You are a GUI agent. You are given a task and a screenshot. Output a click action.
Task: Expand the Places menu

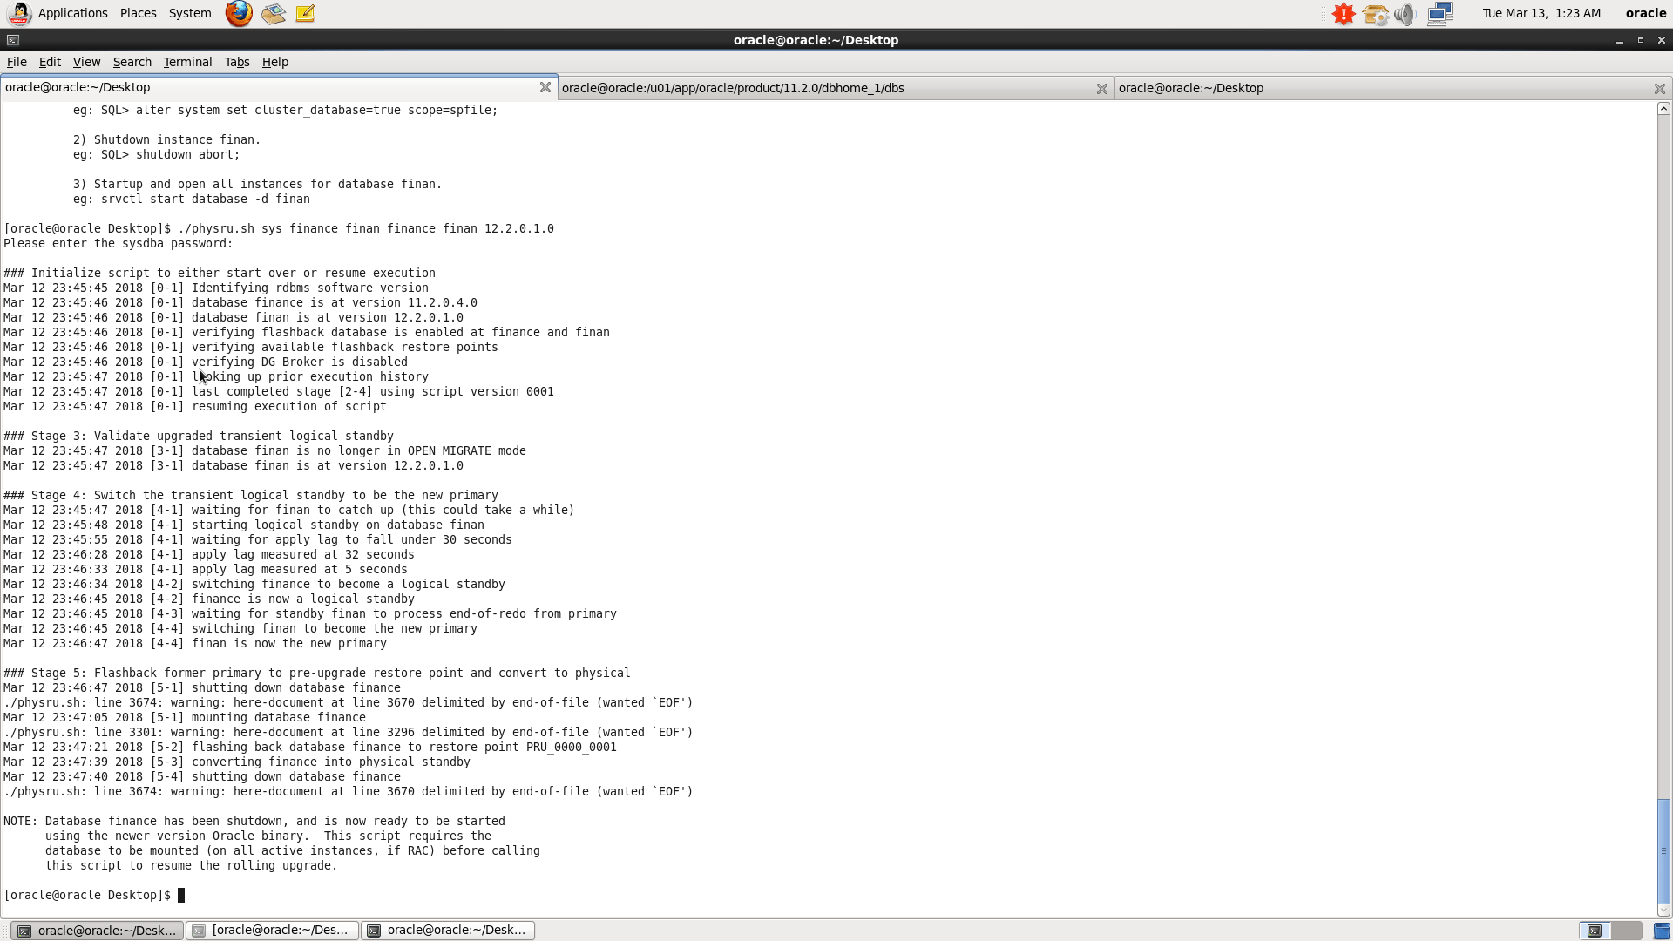(138, 13)
